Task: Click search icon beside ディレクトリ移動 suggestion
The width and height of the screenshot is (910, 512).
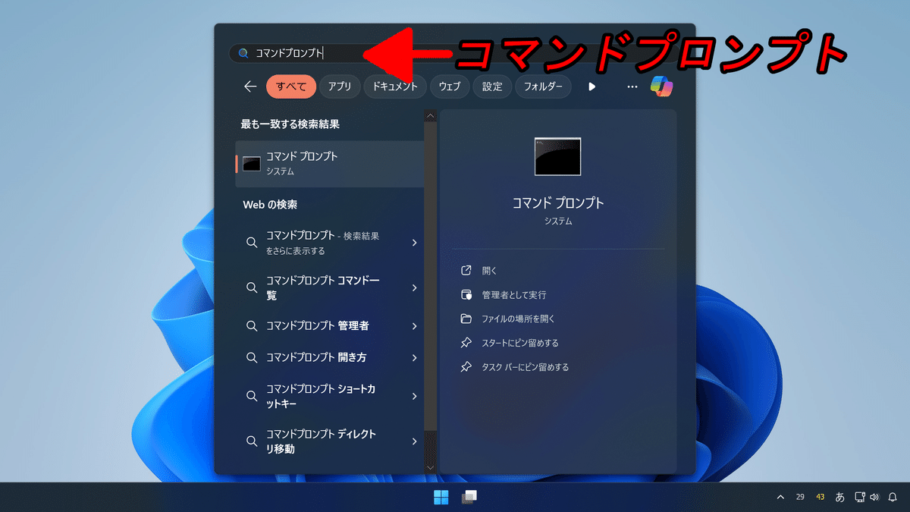Action: [252, 441]
